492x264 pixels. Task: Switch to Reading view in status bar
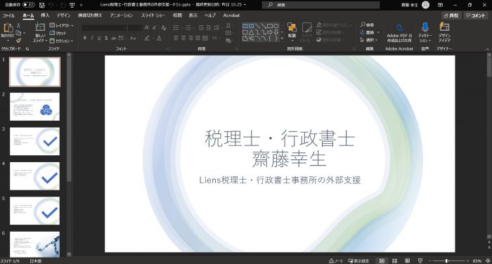click(407, 261)
